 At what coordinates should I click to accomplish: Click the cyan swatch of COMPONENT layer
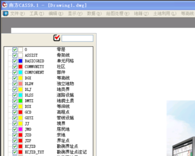(20, 72)
